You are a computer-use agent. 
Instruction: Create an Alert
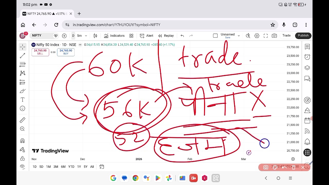coord(147,36)
